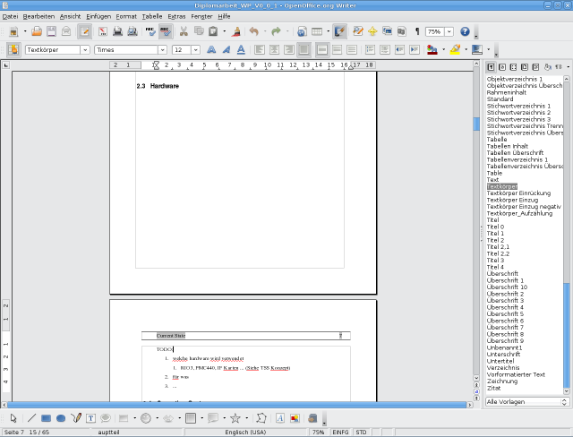The height and width of the screenshot is (437, 573).
Task: Select the drawing Rectangle tool
Action: (46, 418)
